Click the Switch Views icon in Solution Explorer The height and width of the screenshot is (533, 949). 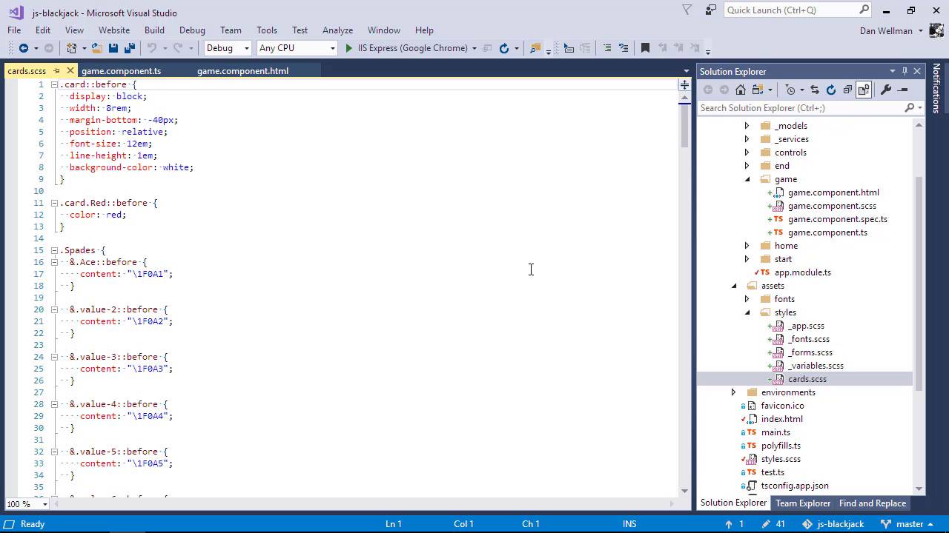758,90
